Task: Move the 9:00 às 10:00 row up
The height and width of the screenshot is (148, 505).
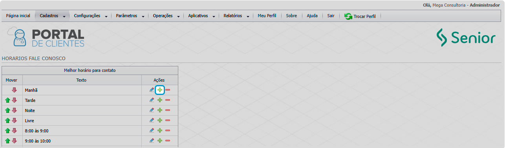Action: tap(7, 141)
